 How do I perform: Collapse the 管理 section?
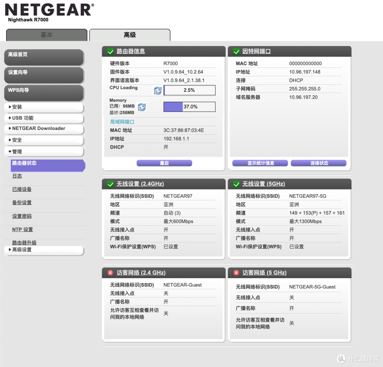[x=44, y=152]
